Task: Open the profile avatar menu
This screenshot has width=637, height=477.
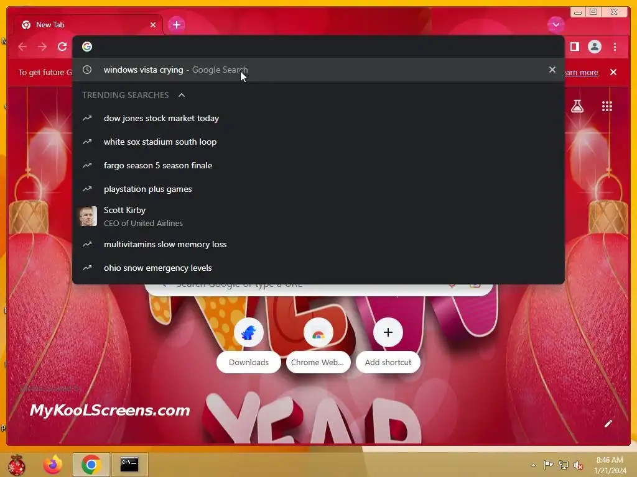Action: [594, 47]
